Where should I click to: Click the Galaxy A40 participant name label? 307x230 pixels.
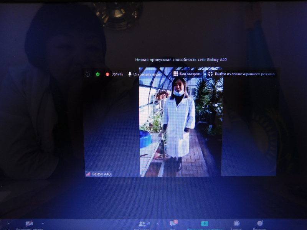[101, 174]
